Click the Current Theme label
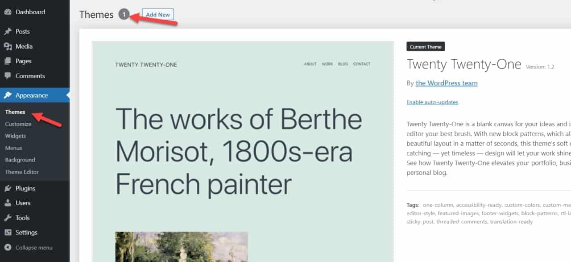 pos(426,47)
